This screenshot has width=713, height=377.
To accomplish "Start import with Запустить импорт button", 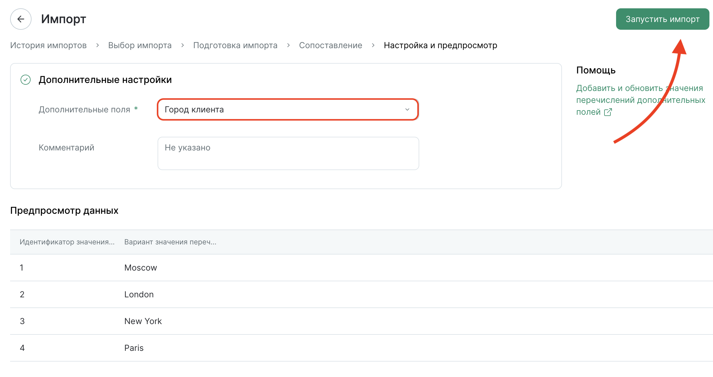I will [x=662, y=19].
